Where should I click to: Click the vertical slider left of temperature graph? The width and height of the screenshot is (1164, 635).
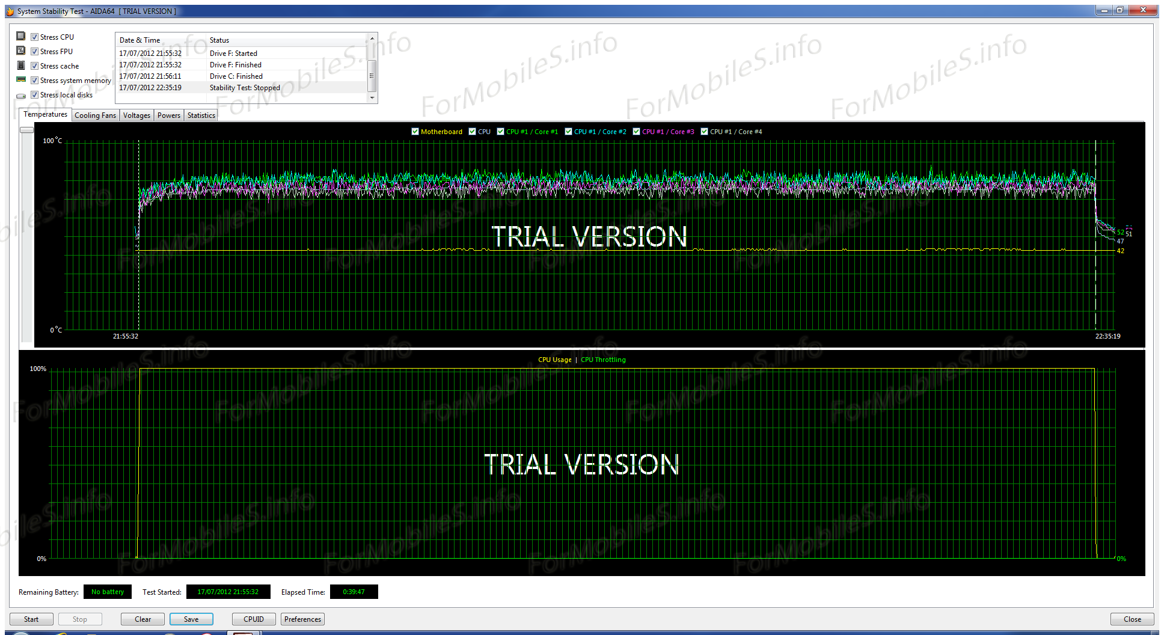26,130
